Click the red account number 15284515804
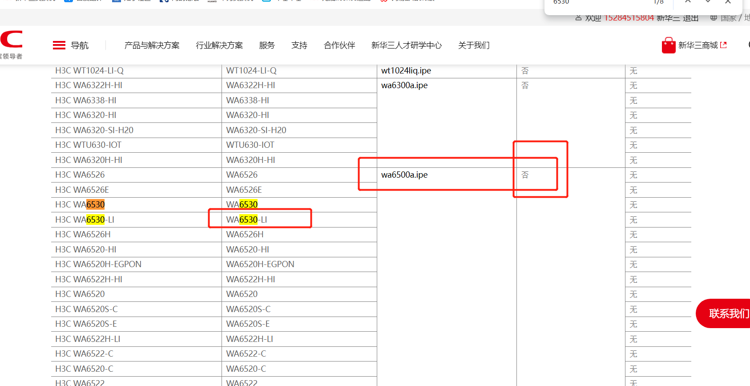This screenshot has width=750, height=386. click(629, 18)
